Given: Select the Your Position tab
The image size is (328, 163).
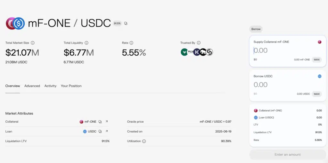Looking at the screenshot, I should coord(71,86).
